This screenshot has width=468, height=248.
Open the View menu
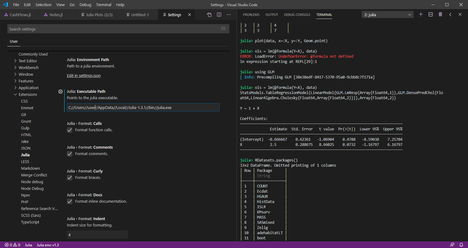61,5
